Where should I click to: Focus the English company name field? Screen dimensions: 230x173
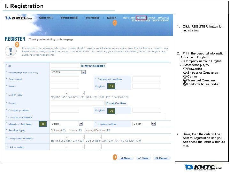pos(147,110)
